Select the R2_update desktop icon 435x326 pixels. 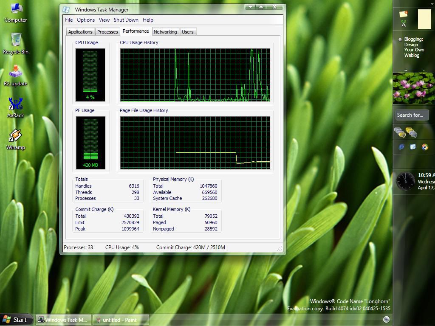[16, 76]
